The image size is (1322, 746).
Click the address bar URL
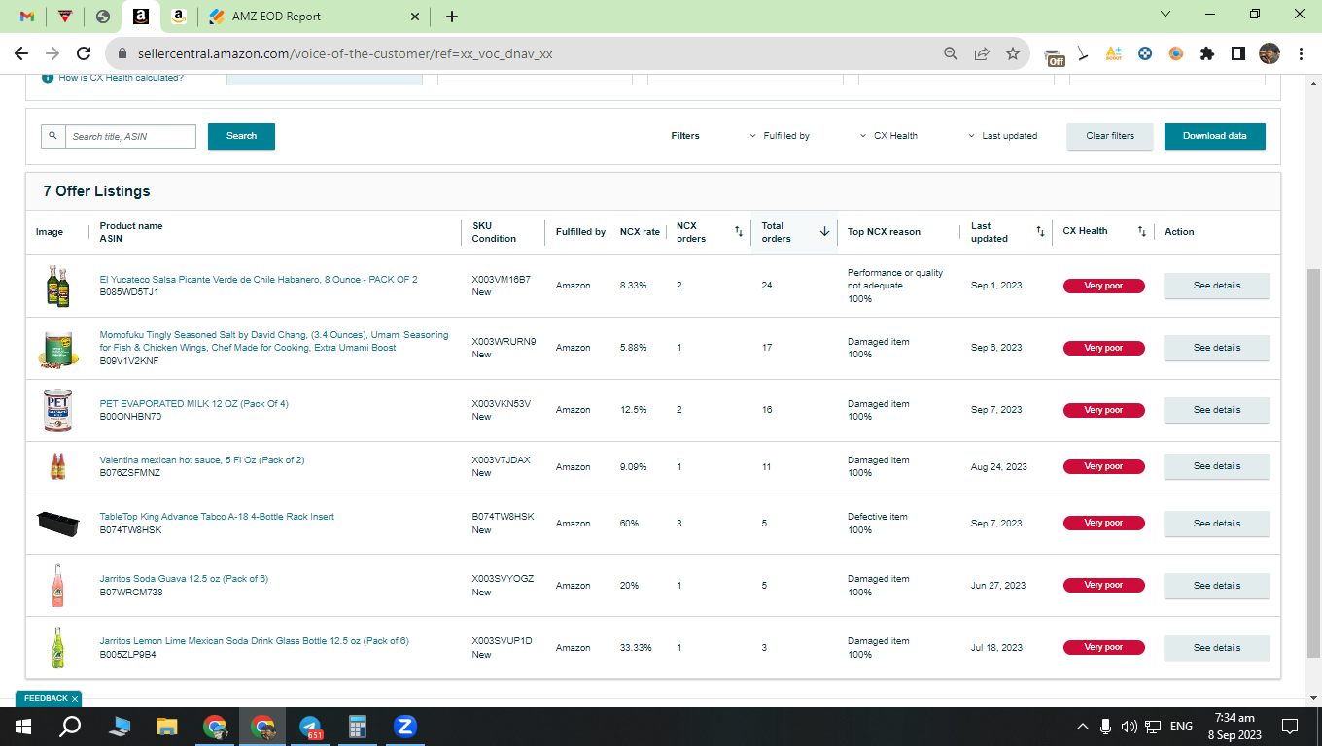[346, 54]
